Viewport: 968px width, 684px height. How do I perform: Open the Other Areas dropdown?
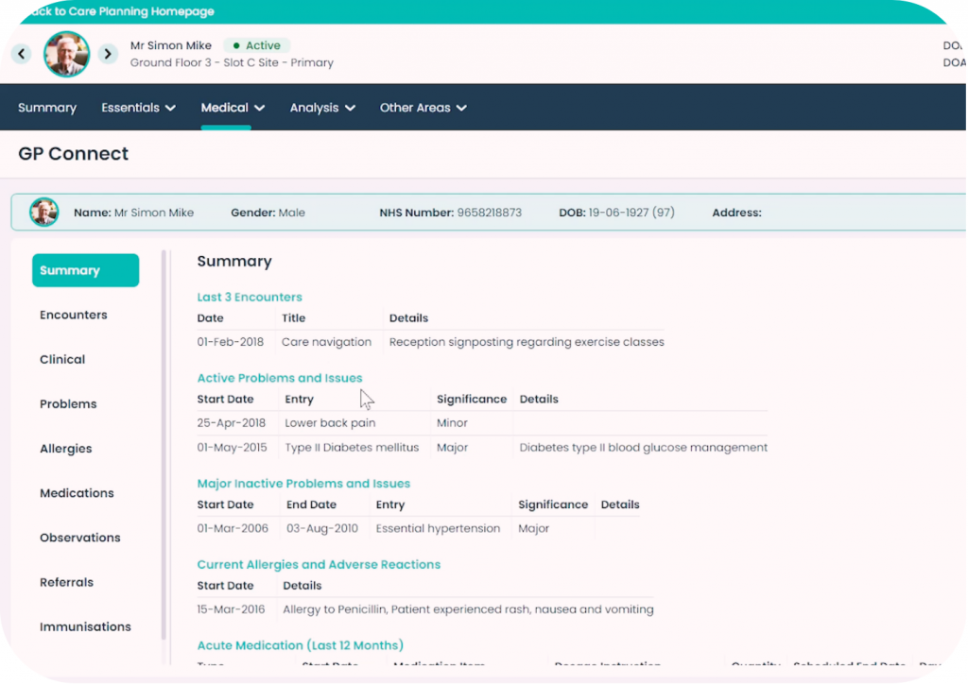point(423,107)
